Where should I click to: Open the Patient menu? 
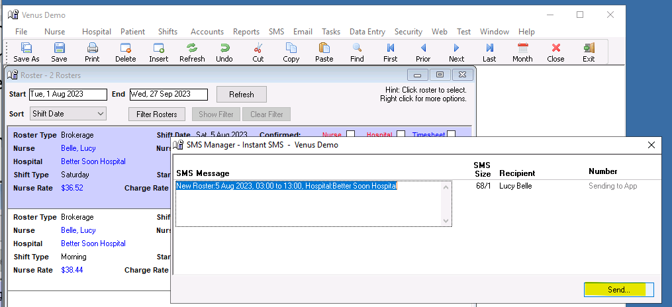point(133,32)
